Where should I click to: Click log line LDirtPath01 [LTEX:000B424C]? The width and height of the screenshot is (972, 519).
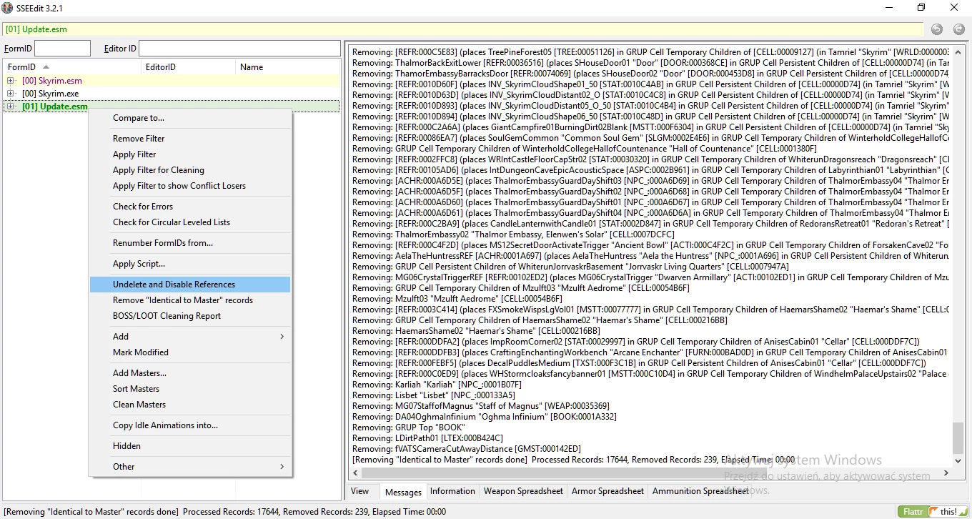pyautogui.click(x=427, y=438)
